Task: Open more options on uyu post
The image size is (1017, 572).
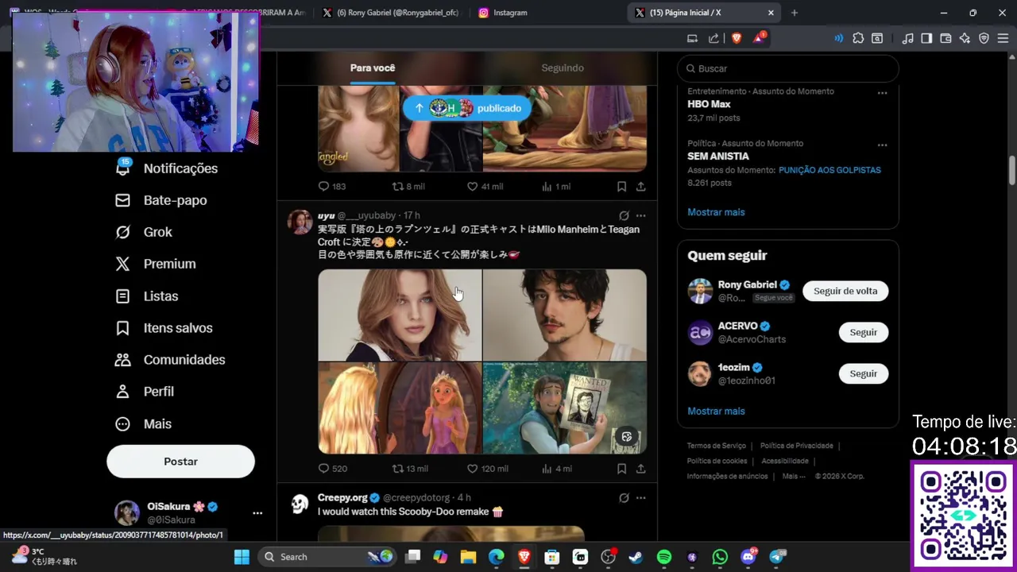Action: pos(640,215)
